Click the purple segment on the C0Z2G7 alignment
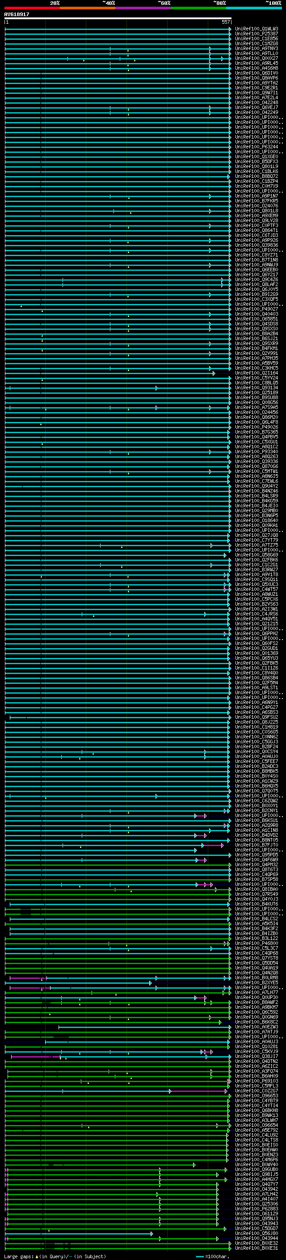Image resolution: width=286 pixels, height=1260 pixels. point(198,1091)
